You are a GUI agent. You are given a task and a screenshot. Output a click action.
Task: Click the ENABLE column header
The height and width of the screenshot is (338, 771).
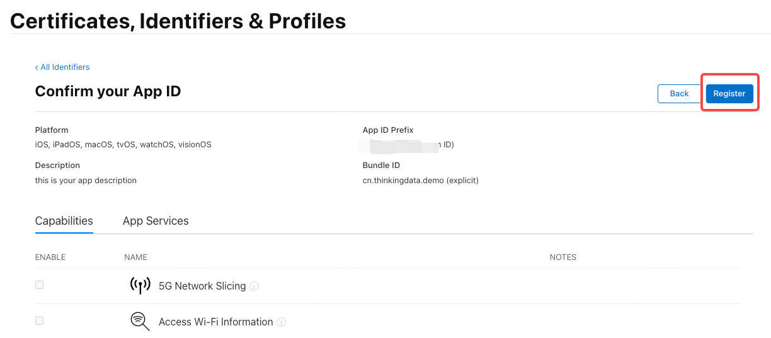click(x=50, y=257)
